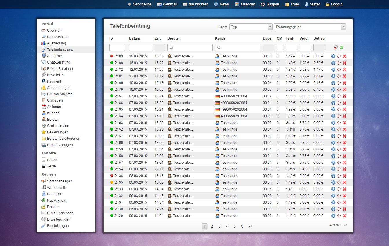Click the star icon beside Bewertungen

[x=44, y=132]
